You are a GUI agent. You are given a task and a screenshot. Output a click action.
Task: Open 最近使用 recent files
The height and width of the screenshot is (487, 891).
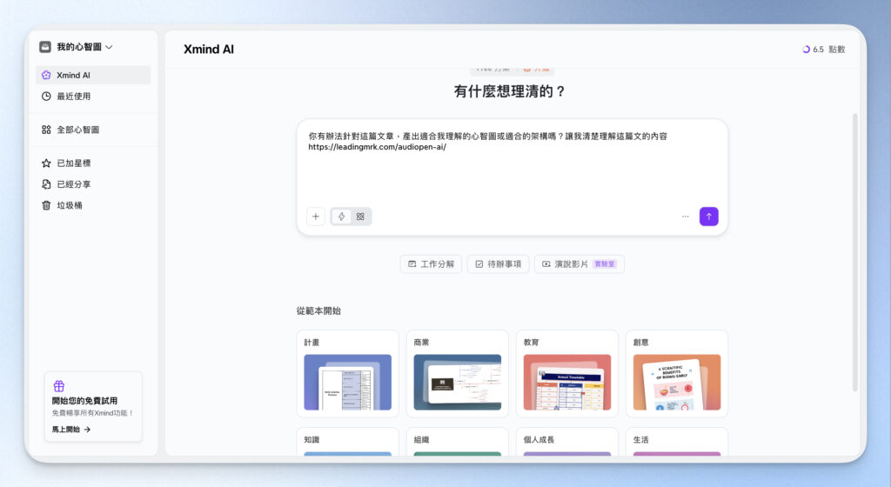(x=93, y=97)
